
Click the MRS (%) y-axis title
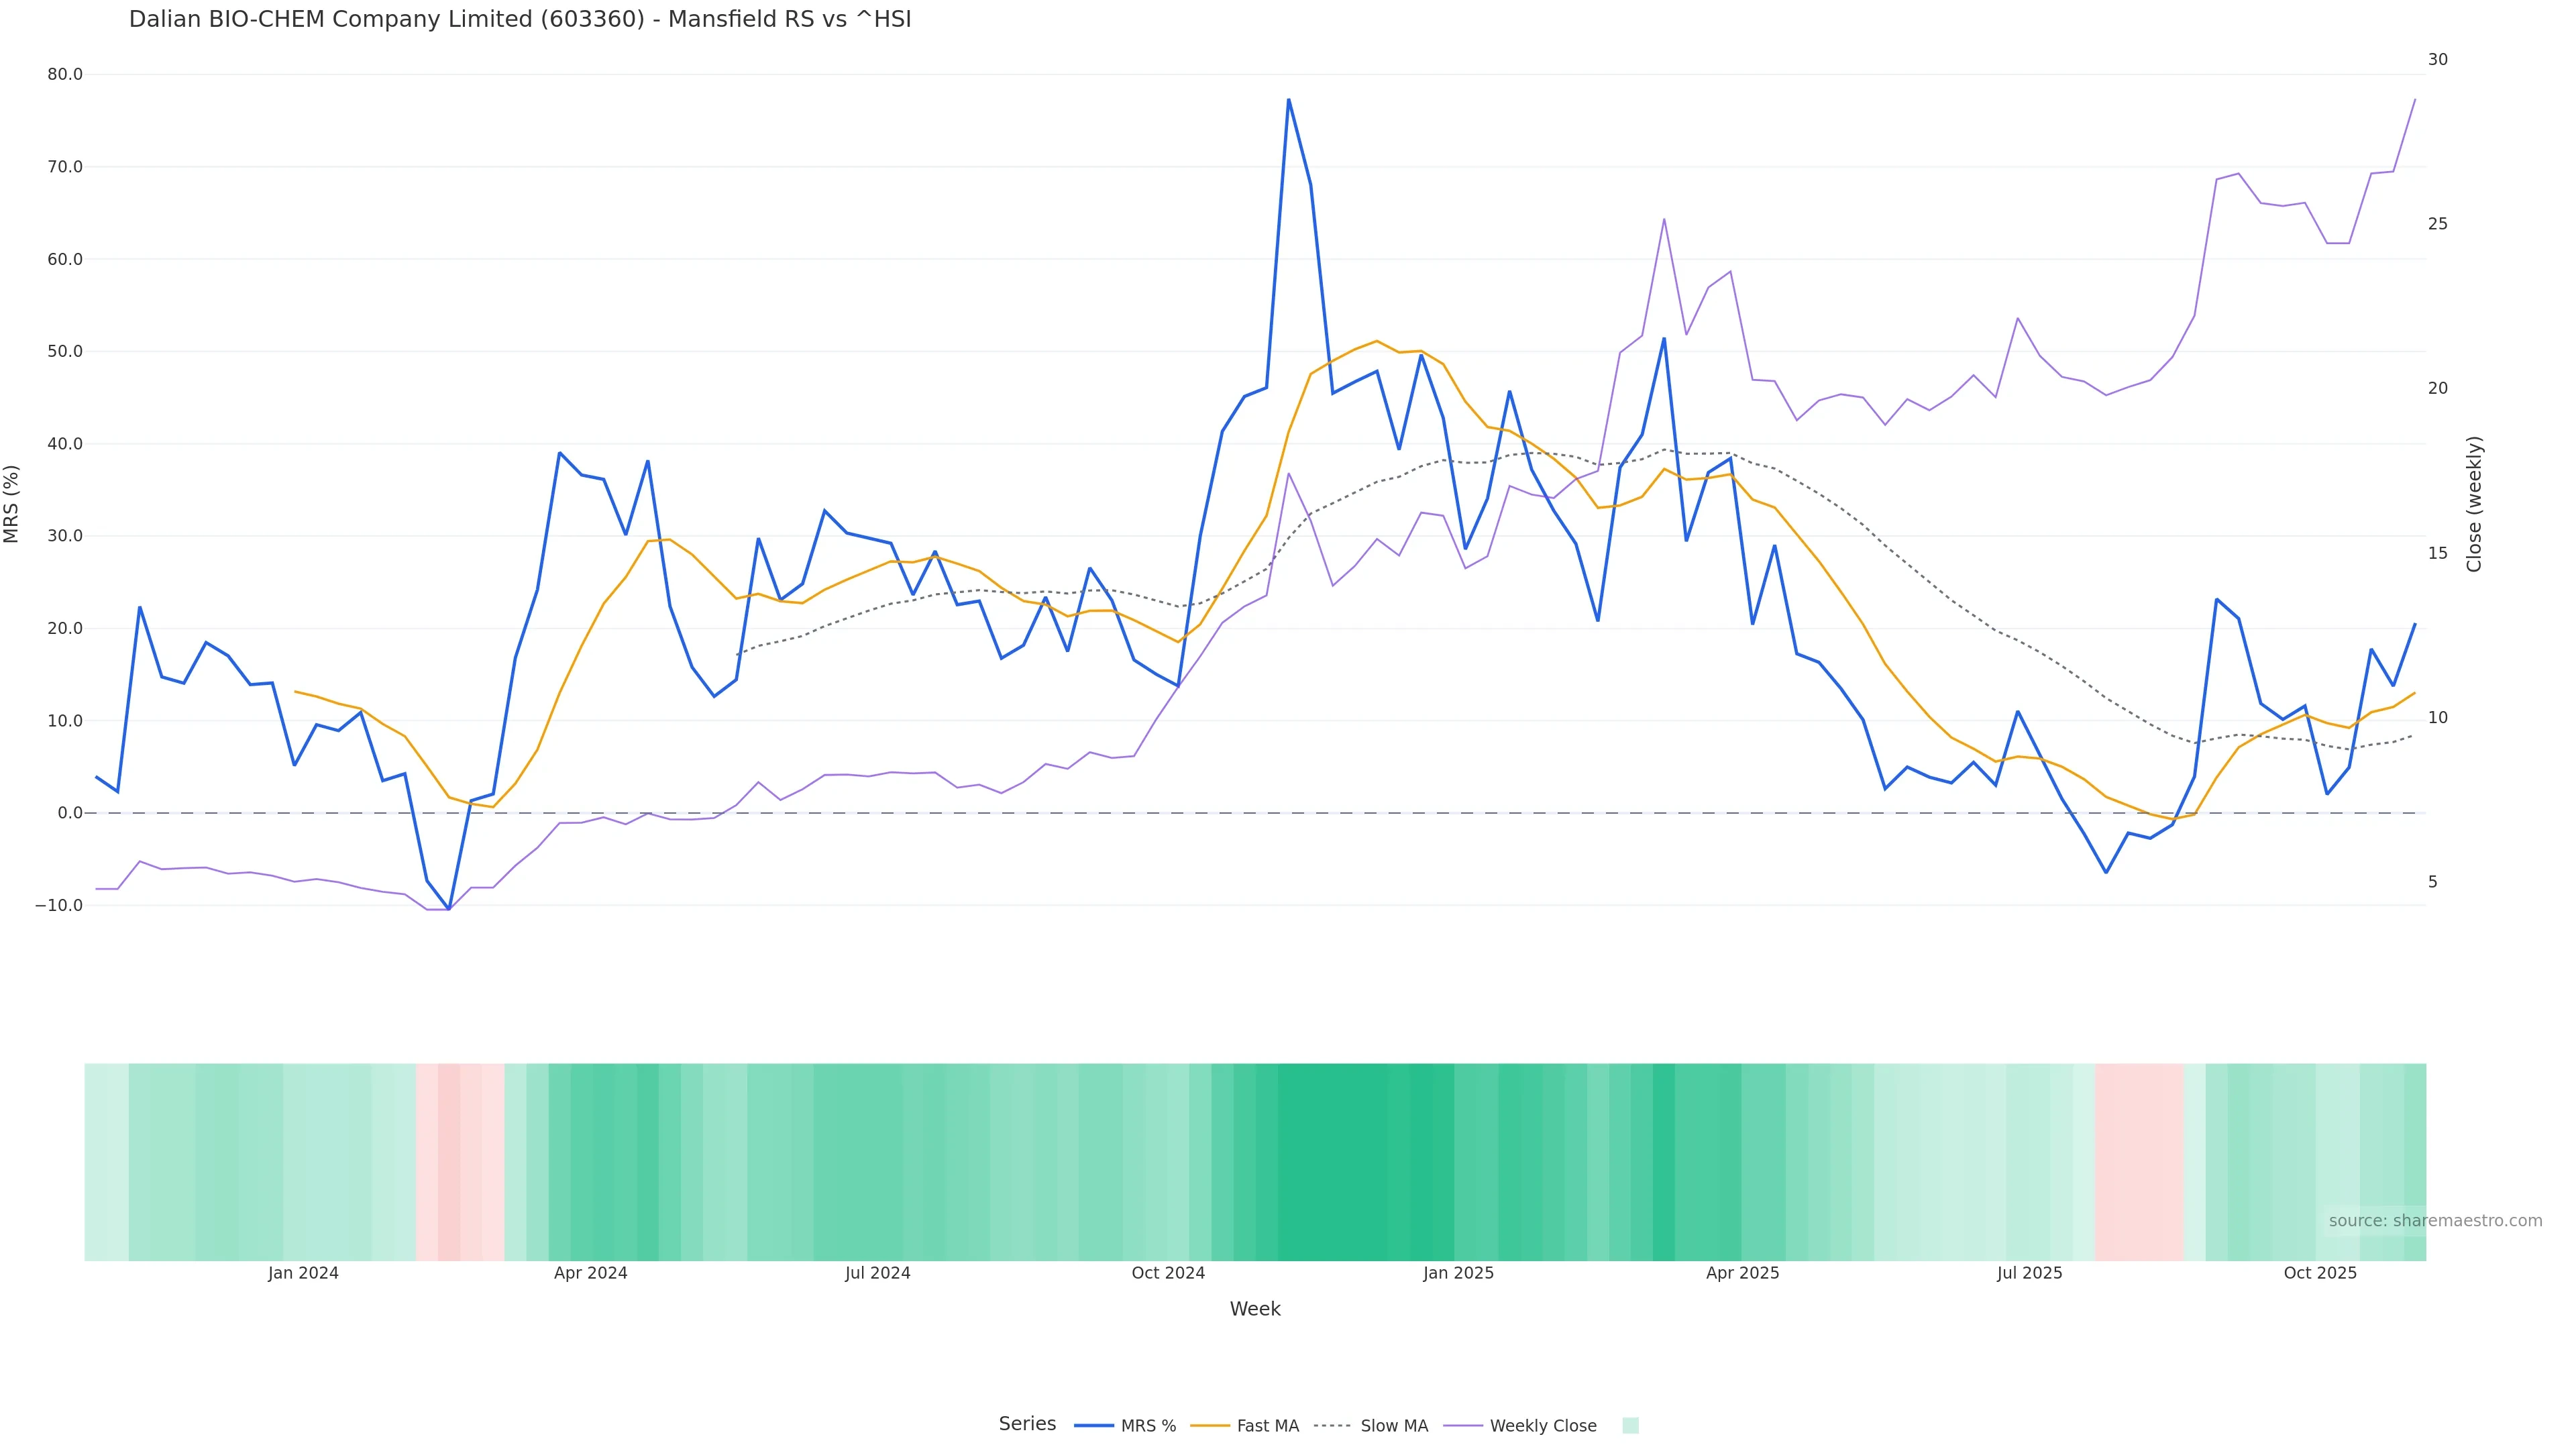(12, 504)
